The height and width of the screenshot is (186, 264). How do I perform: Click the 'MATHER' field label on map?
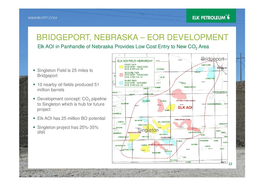(x=194, y=144)
